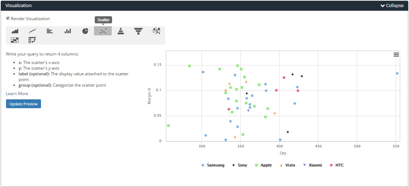Select the line chart type

pos(32,31)
